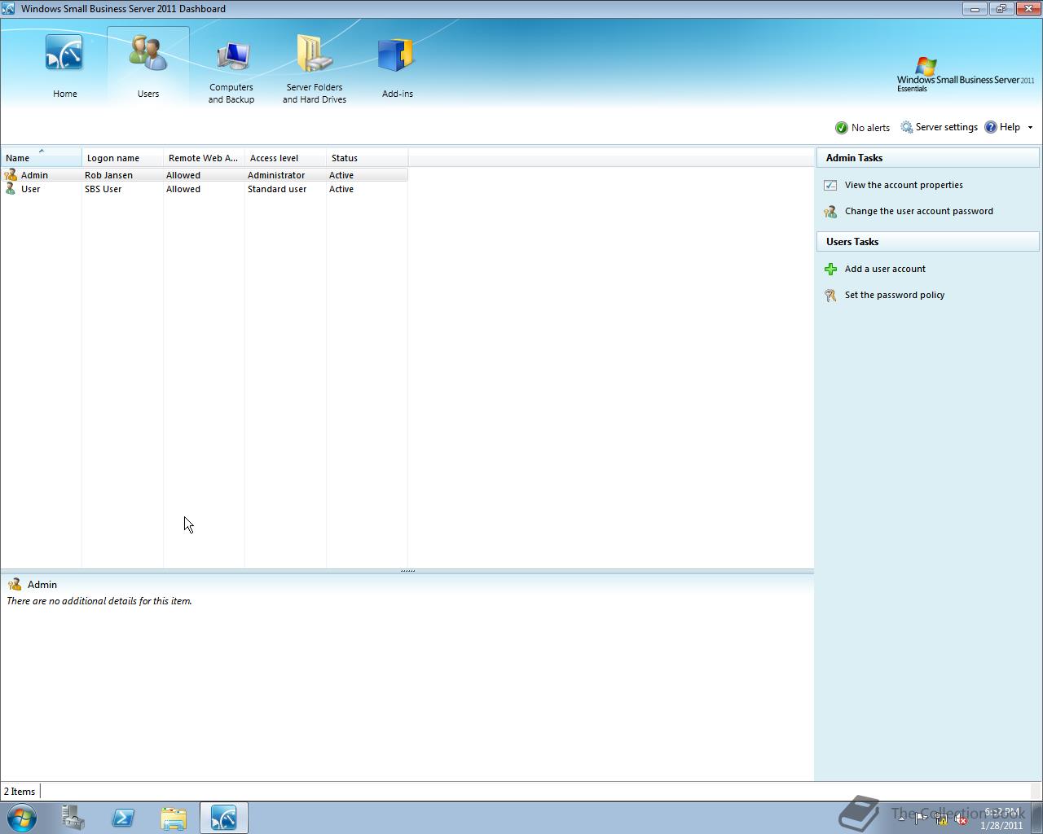Click Standard user access level cell
Image resolution: width=1043 pixels, height=834 pixels.
point(277,189)
